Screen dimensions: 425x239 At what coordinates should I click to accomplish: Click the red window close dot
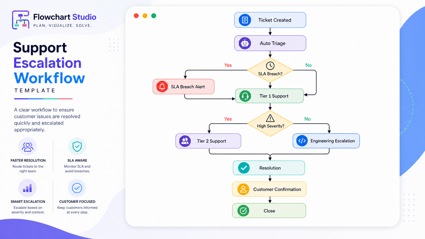(136, 16)
